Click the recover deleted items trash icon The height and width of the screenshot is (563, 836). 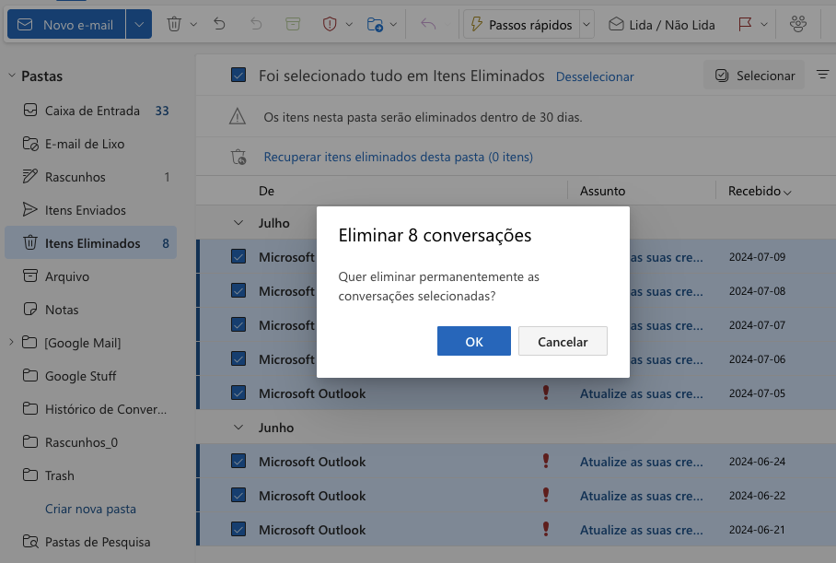[x=238, y=157]
